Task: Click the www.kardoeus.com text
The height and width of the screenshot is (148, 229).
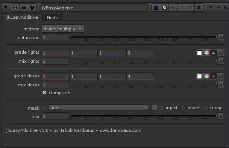Action: tap(120, 130)
